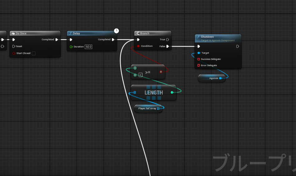
Task: Click the Do Once Reset input pin
Action: coord(14,46)
